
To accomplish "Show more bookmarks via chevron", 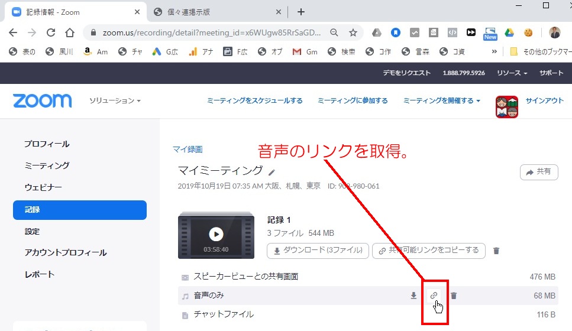I will point(495,51).
